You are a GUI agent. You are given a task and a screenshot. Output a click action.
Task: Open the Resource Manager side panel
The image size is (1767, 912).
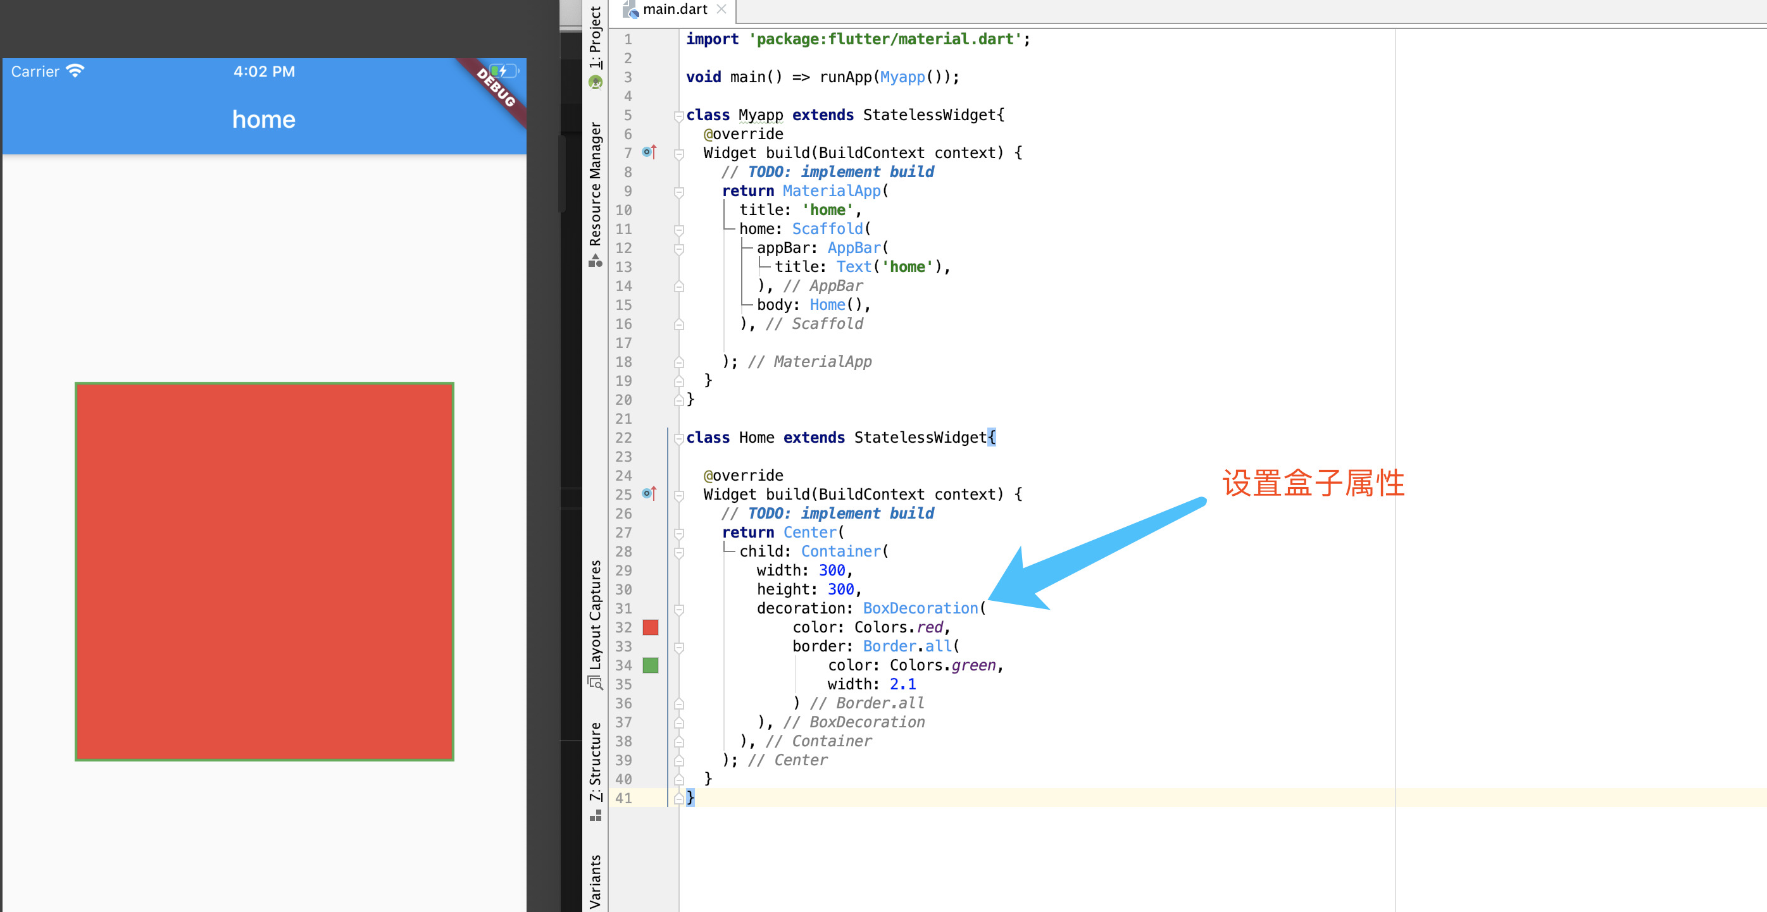(x=595, y=185)
